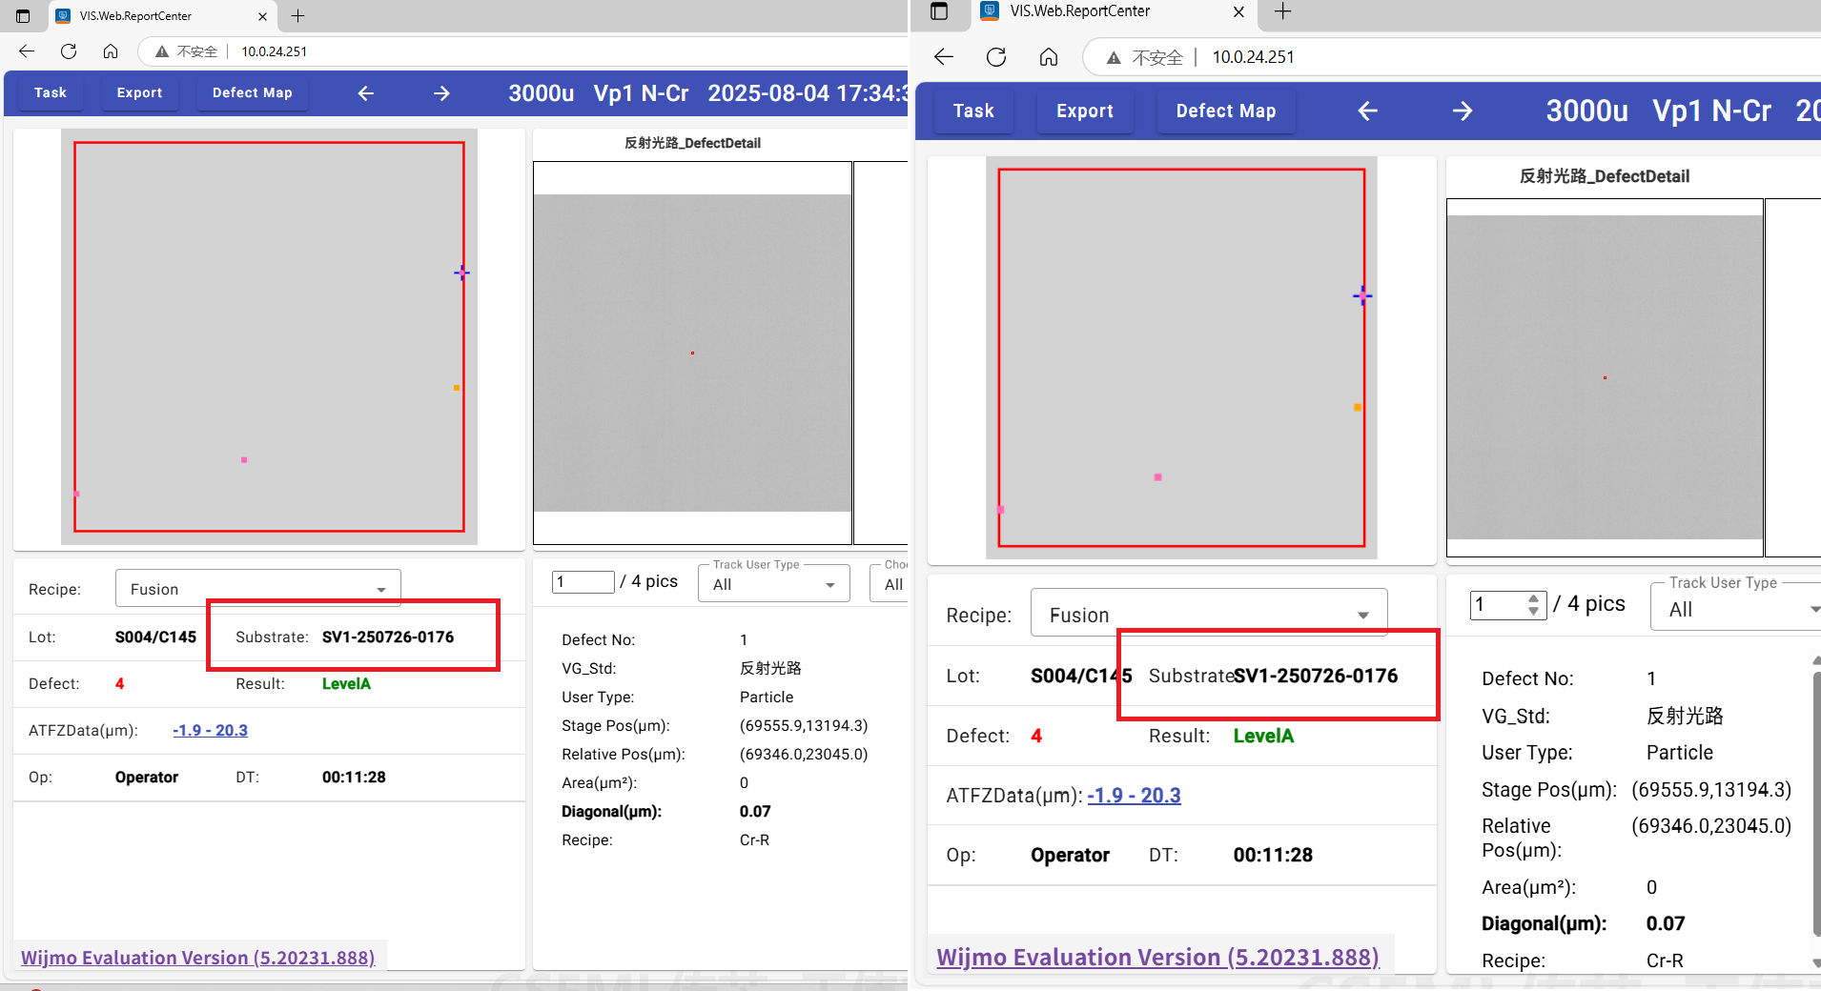Click the next arrow in right window toolbar
Image resolution: width=1821 pixels, height=991 pixels.
pyautogui.click(x=1462, y=111)
